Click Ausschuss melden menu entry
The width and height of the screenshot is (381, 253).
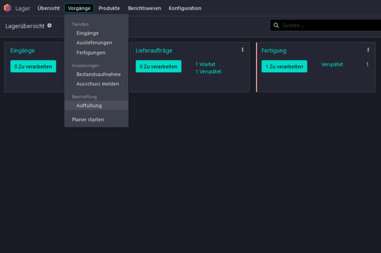[x=97, y=84]
